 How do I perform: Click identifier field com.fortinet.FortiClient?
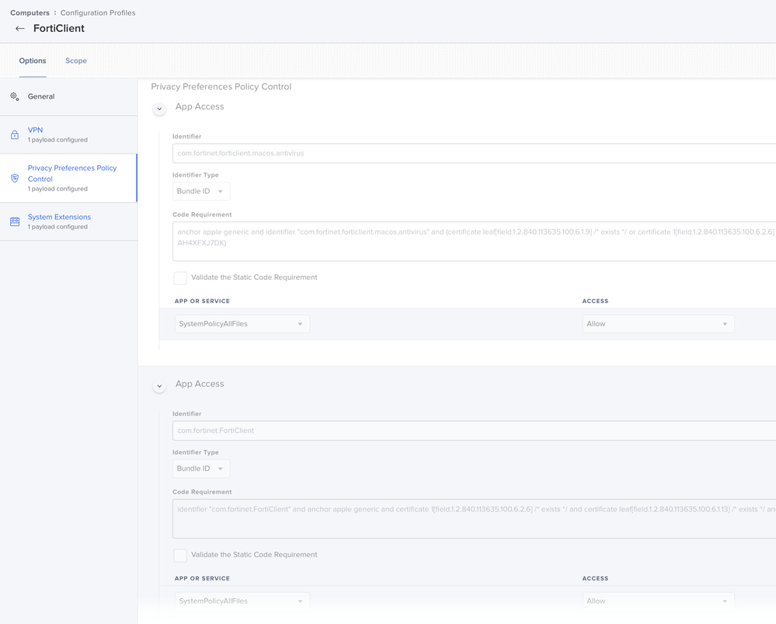474,431
